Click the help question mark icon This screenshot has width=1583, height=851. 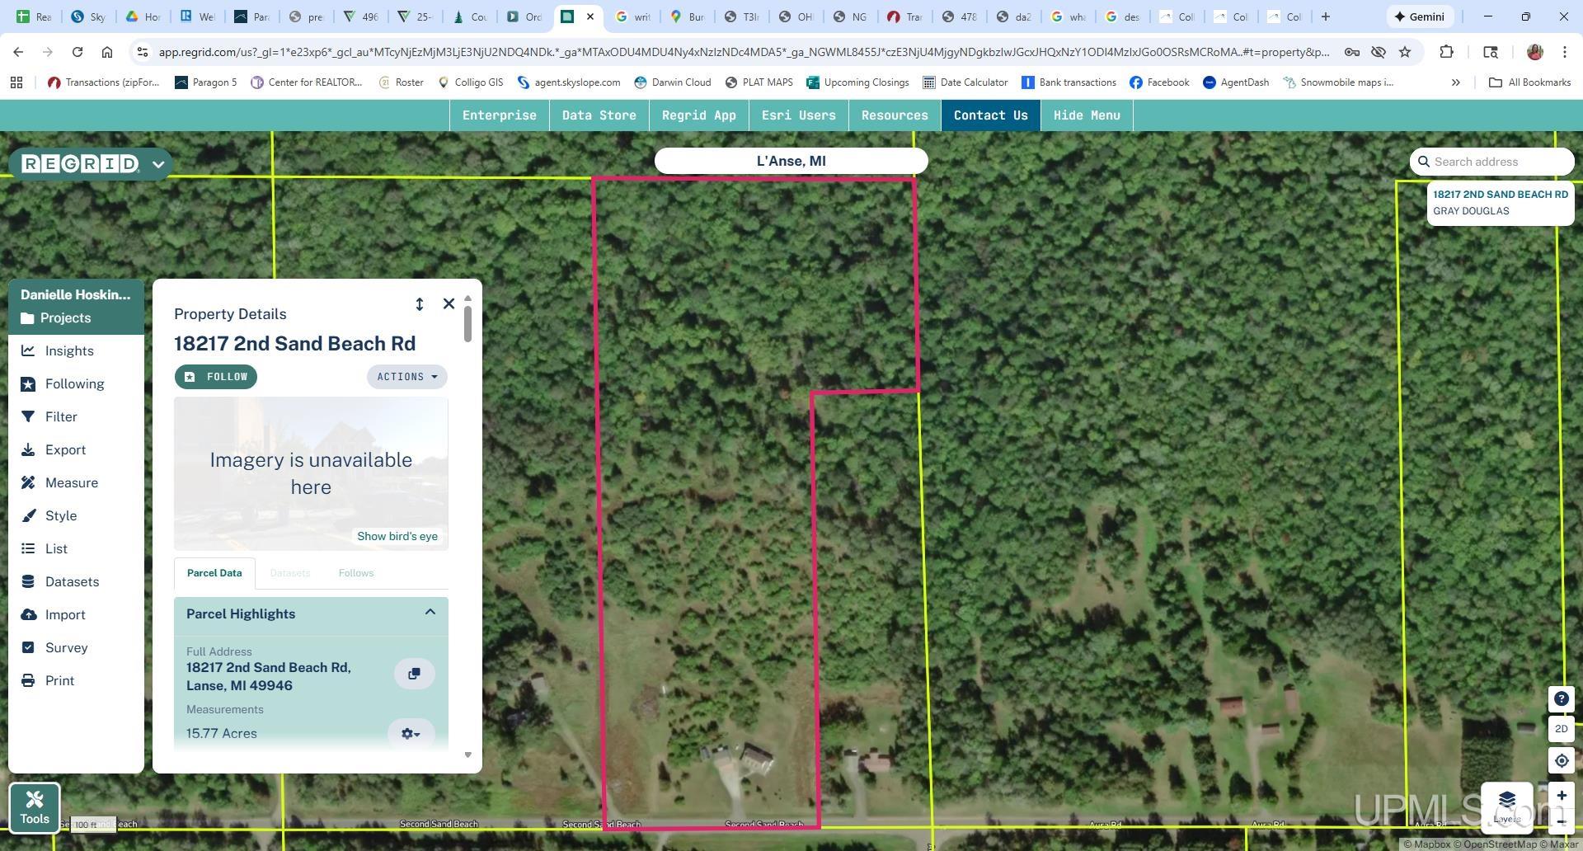point(1561,699)
